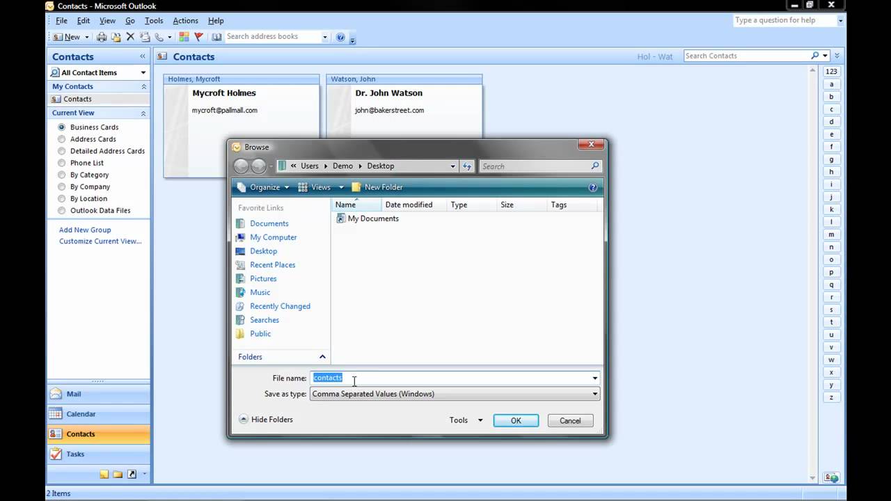Click the Notes icon in navigation pane bottom
891x501 pixels.
(x=104, y=475)
